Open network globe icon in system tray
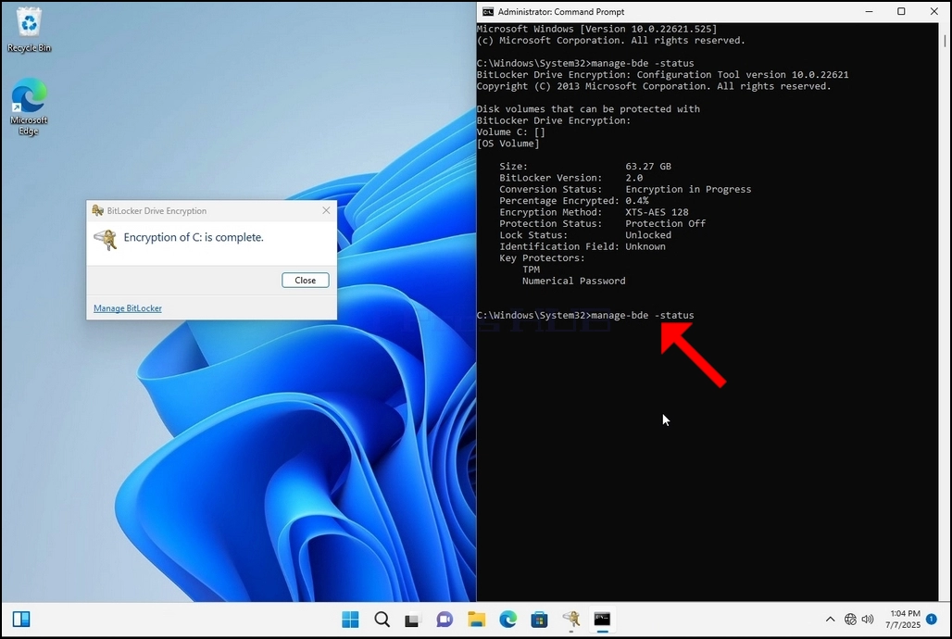This screenshot has width=952, height=639. tap(850, 619)
